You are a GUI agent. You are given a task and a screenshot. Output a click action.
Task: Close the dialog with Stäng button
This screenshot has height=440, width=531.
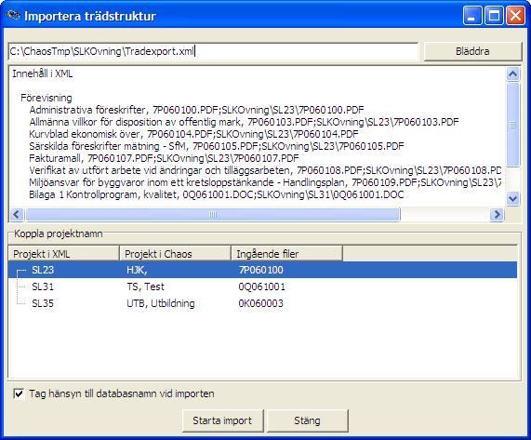coord(307,420)
